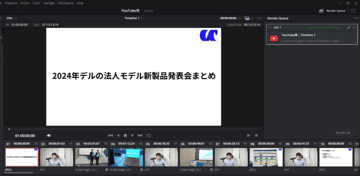Click clip number badge 05
360x176 pixels.
148,144
